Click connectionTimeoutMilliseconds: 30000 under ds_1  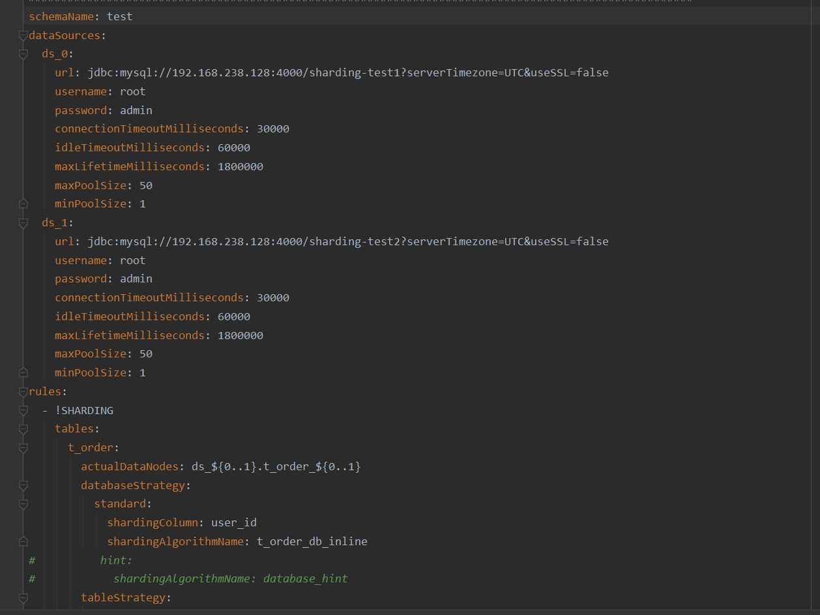click(x=172, y=297)
